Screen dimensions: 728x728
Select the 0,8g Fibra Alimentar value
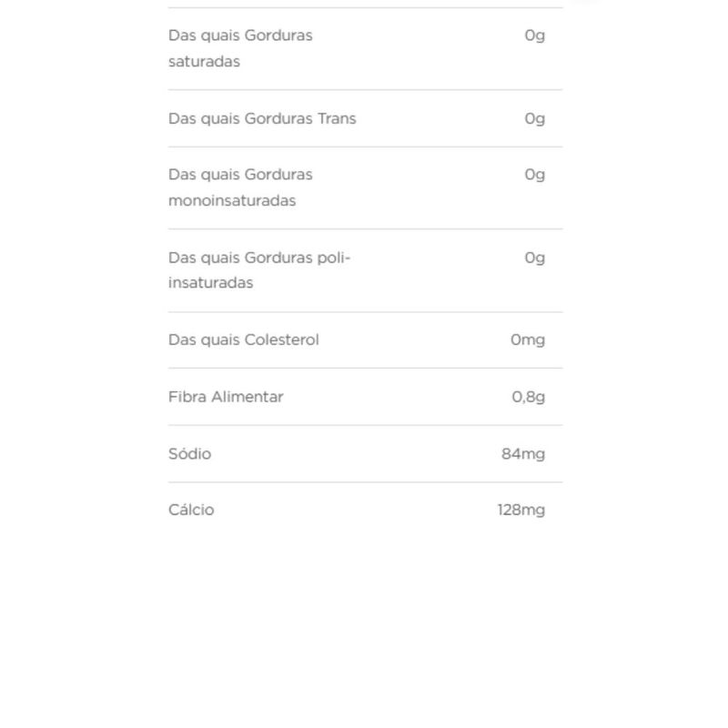pos(529,397)
